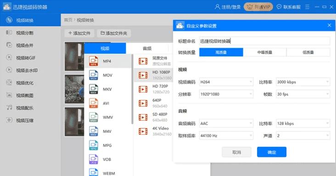Image resolution: width=336 pixels, height=176 pixels.
Task: Click the second video thumbnail
Action: pyautogui.click(x=74, y=89)
